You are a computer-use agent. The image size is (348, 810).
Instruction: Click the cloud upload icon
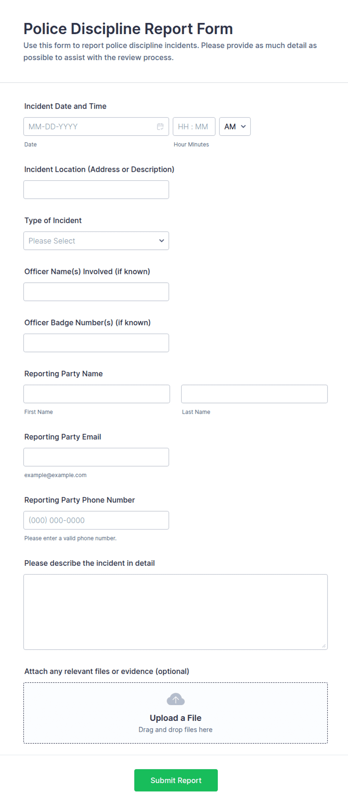(x=175, y=699)
